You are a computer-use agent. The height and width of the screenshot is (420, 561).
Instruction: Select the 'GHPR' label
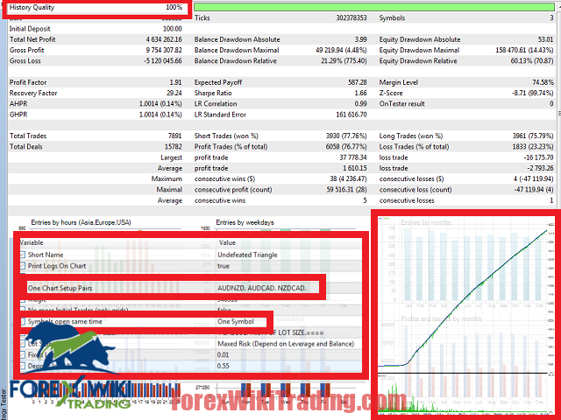[18, 115]
